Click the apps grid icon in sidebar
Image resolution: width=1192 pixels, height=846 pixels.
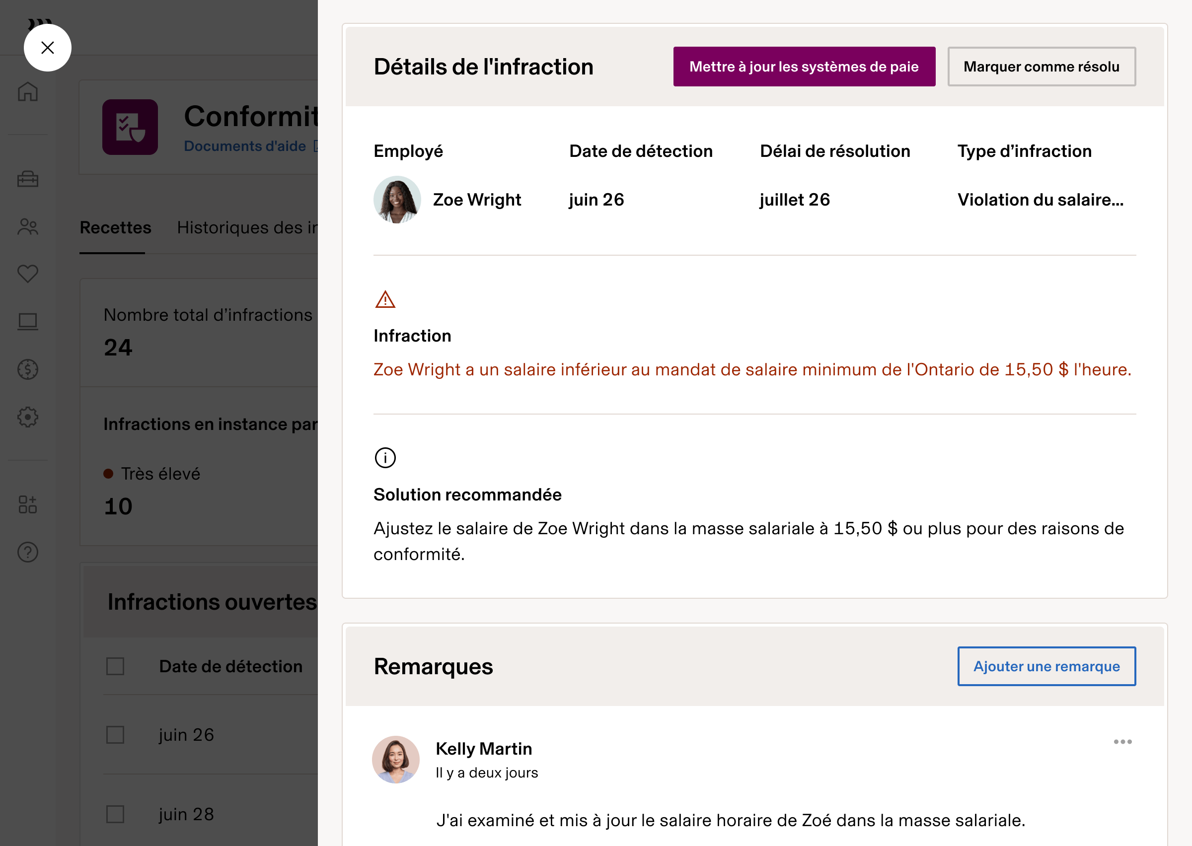[28, 504]
